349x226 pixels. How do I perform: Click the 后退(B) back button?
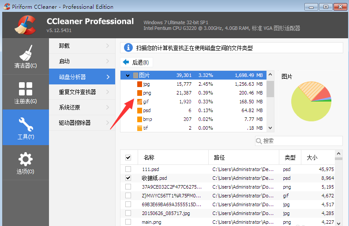coord(137,62)
